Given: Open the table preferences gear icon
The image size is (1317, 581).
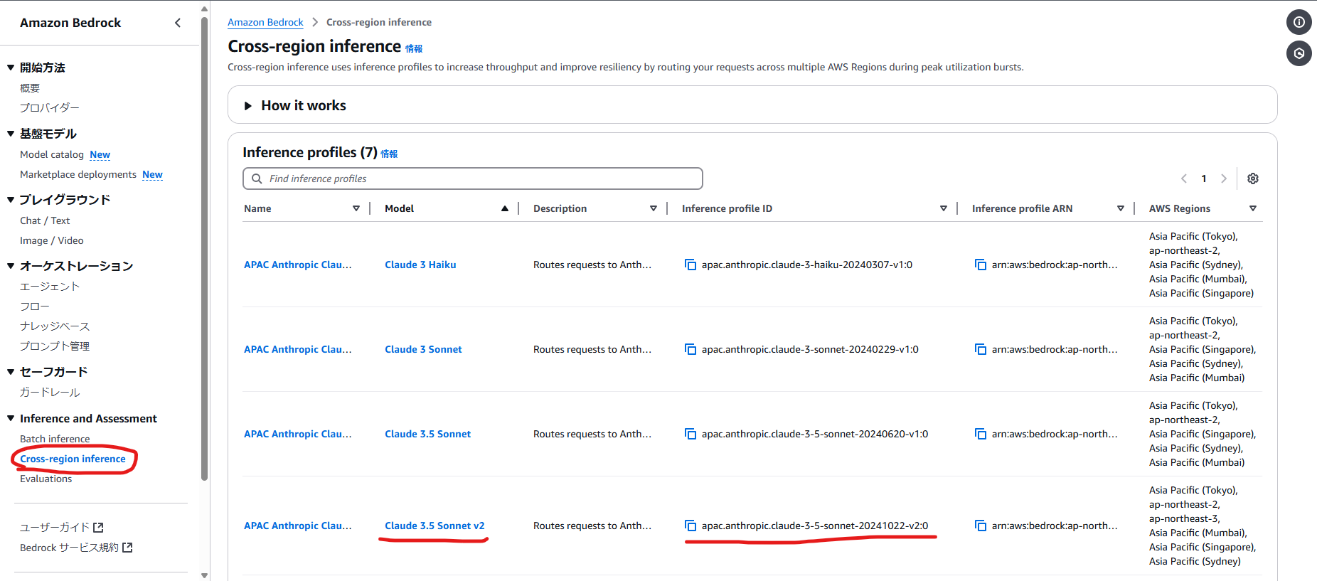Looking at the screenshot, I should 1253,178.
